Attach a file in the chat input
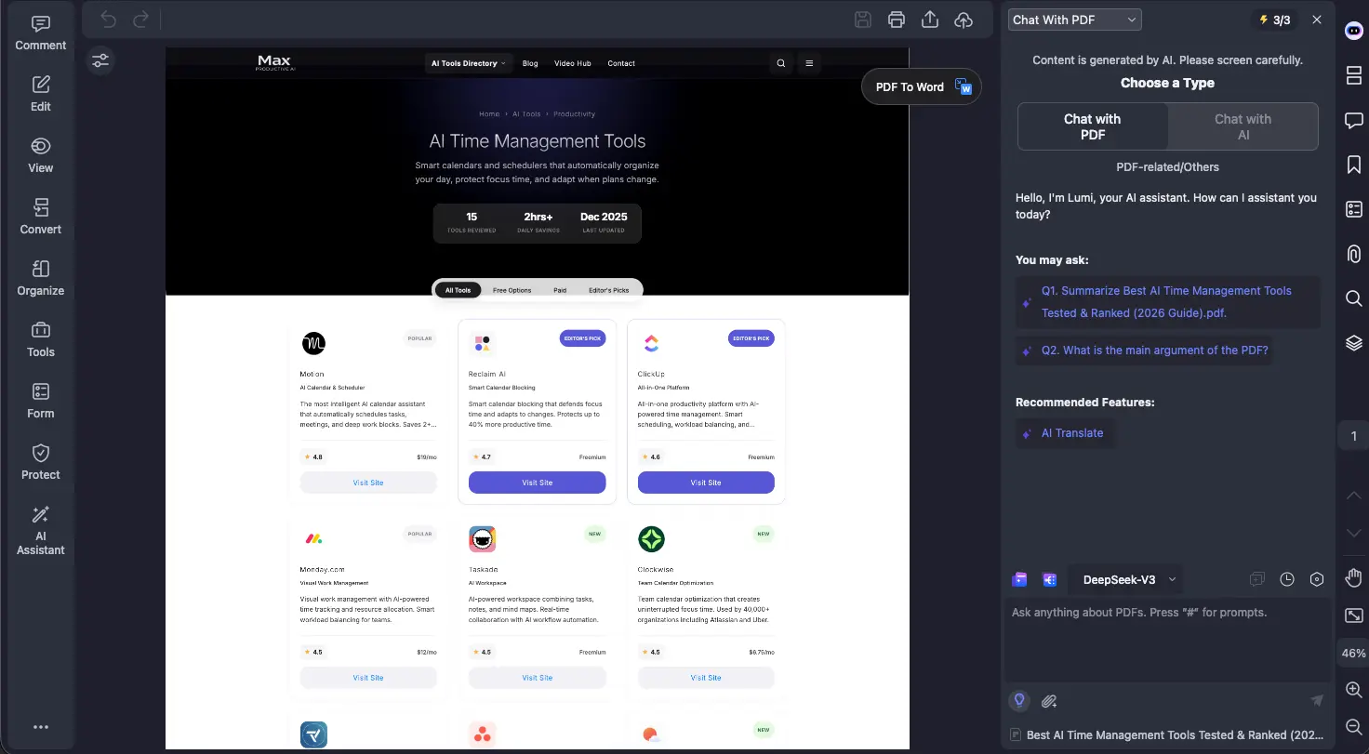Screen dimensions: 1369x754 pyautogui.click(x=1049, y=700)
